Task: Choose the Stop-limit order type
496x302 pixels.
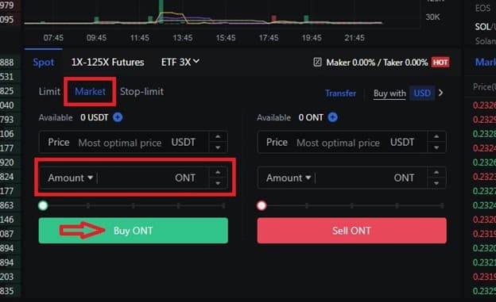Action: coord(141,91)
